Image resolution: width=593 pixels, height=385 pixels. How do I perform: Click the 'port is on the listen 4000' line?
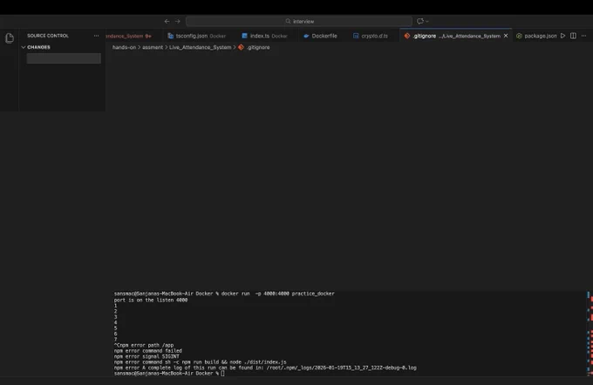tap(151, 300)
